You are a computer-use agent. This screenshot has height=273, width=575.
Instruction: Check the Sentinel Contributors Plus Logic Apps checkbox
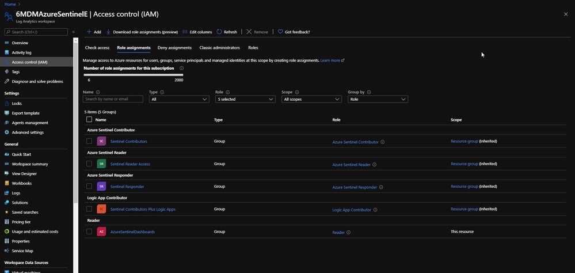tap(89, 209)
